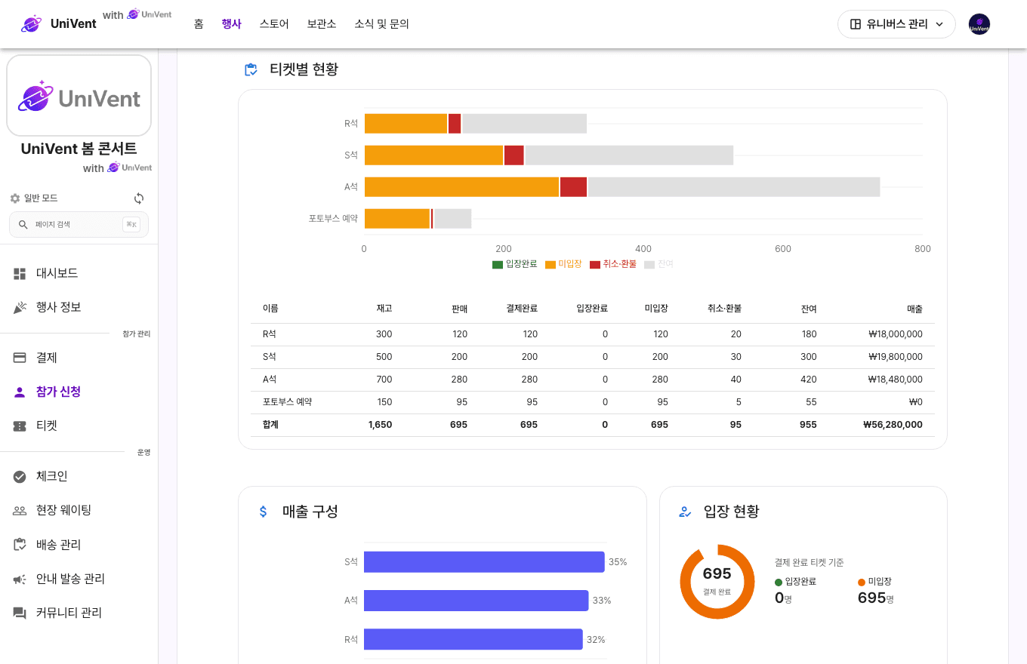
Task: Click the 배송 관리 clipboard icon
Action: coord(20,545)
